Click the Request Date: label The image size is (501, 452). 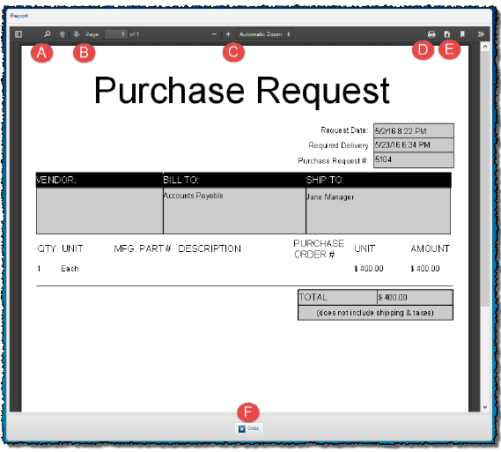click(344, 130)
